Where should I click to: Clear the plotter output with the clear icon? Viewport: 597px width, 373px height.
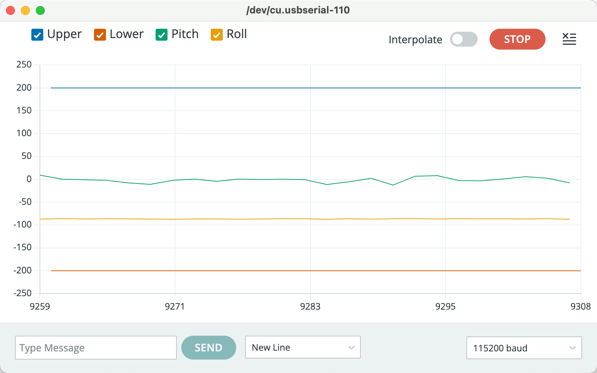click(x=569, y=39)
